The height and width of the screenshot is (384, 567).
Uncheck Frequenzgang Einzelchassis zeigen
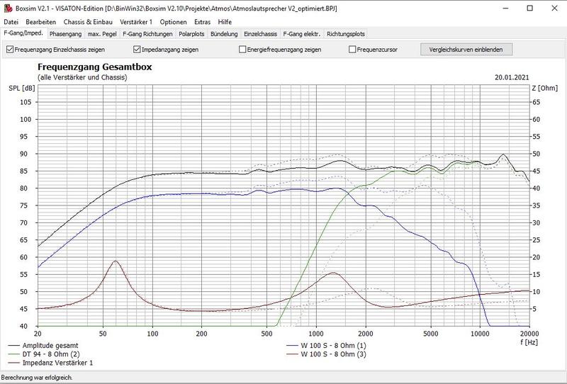pos(10,50)
